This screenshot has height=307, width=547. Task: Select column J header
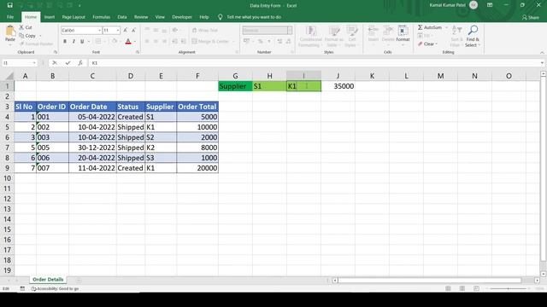coord(338,76)
